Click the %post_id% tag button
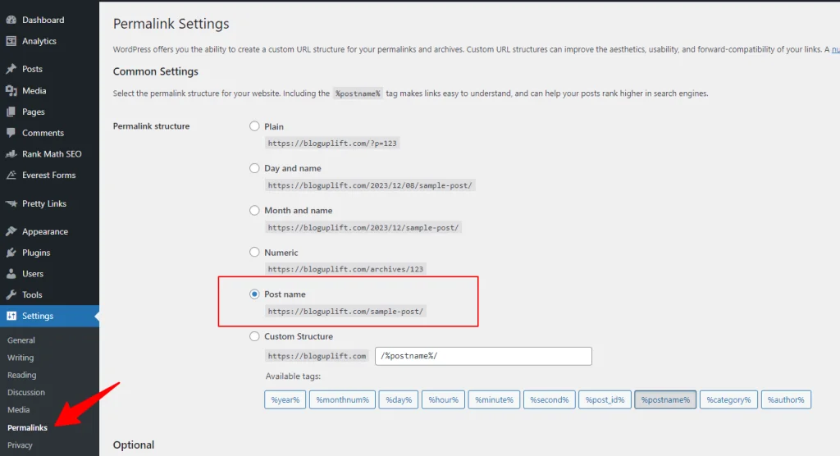This screenshot has width=840, height=456. pyautogui.click(x=605, y=399)
